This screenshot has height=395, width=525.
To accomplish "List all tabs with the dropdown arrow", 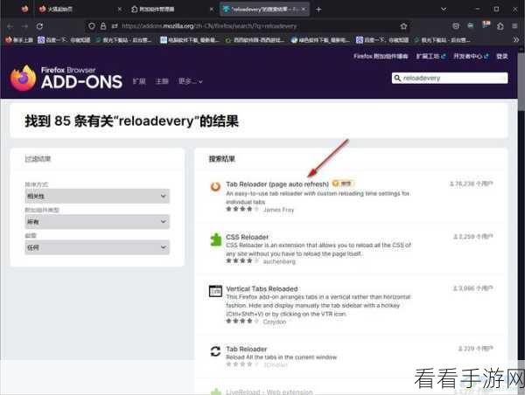I will click(x=444, y=10).
